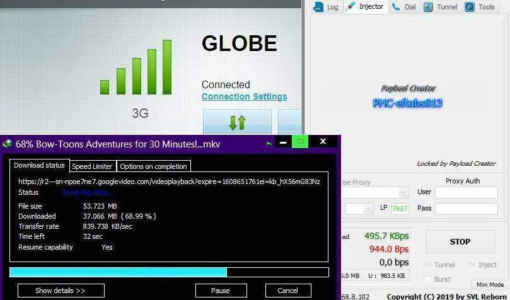
Task: Open the Dial tab
Action: (x=404, y=7)
